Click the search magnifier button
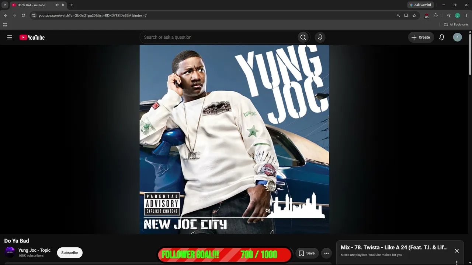The image size is (472, 265). click(303, 37)
